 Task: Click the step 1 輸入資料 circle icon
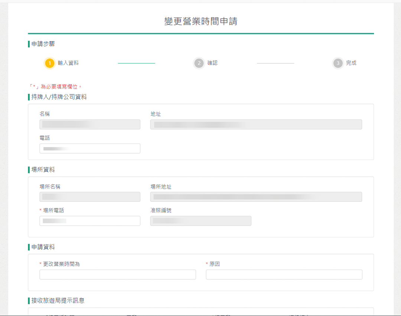(50, 63)
